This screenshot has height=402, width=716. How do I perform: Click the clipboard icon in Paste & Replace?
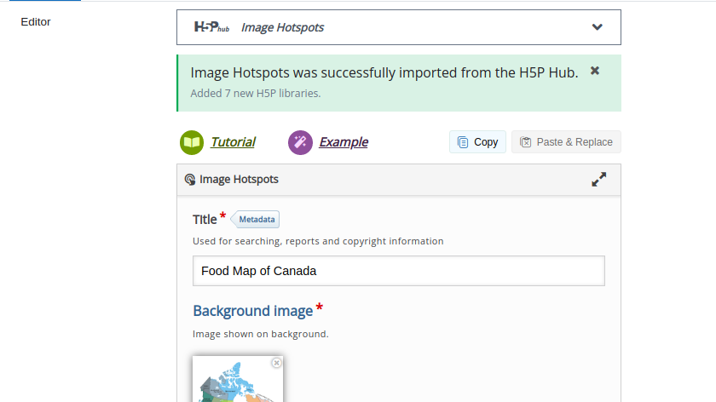pyautogui.click(x=526, y=142)
